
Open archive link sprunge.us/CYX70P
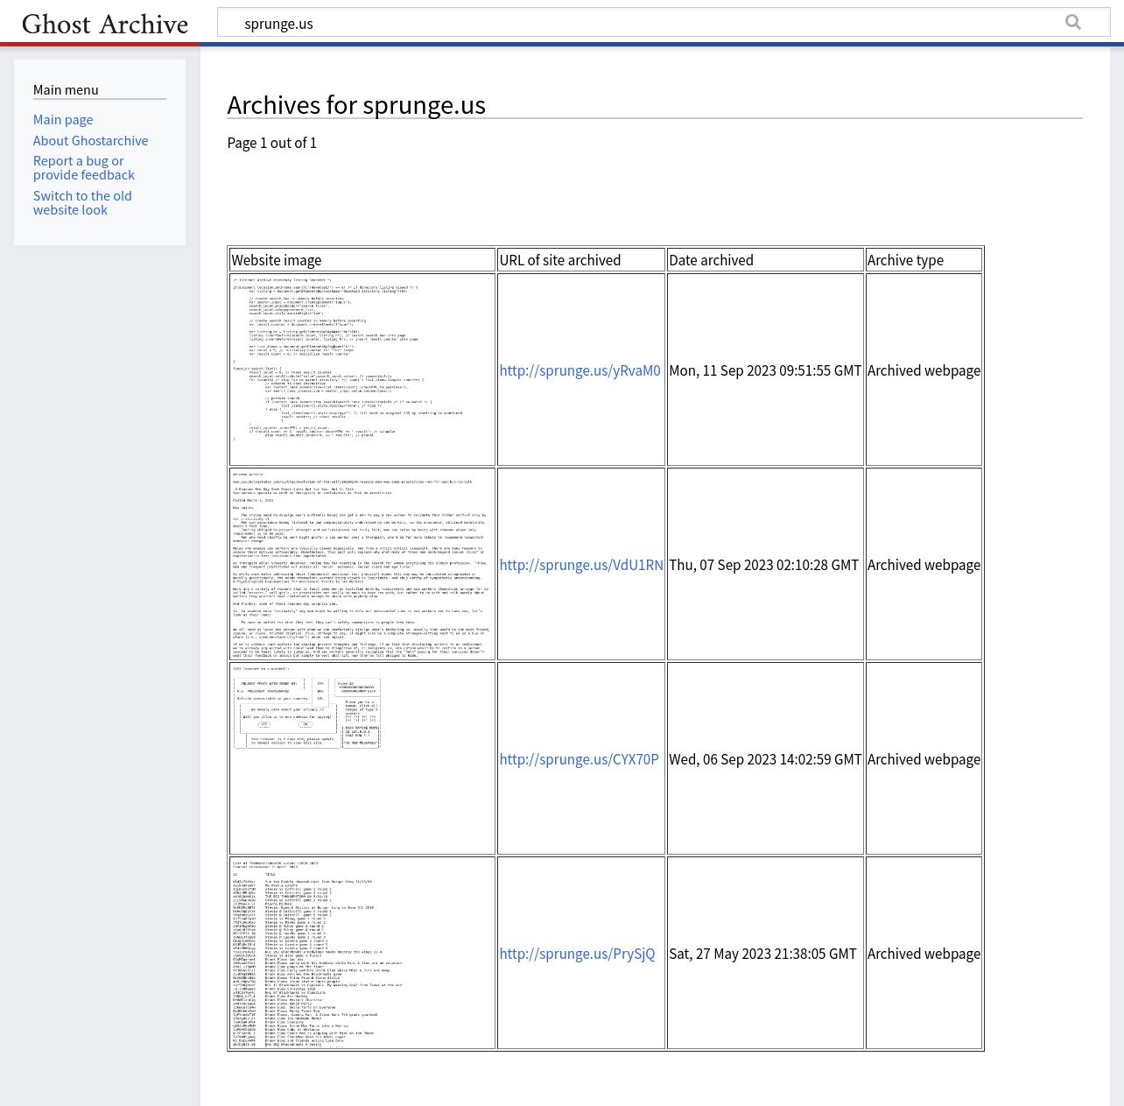579,759
